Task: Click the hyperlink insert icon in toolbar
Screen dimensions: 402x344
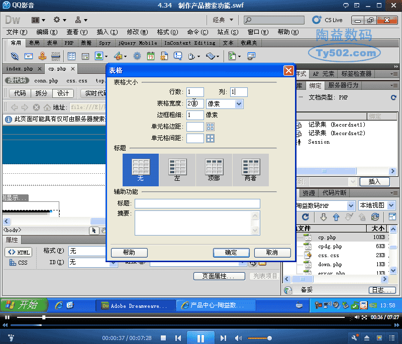Action: tap(15, 56)
